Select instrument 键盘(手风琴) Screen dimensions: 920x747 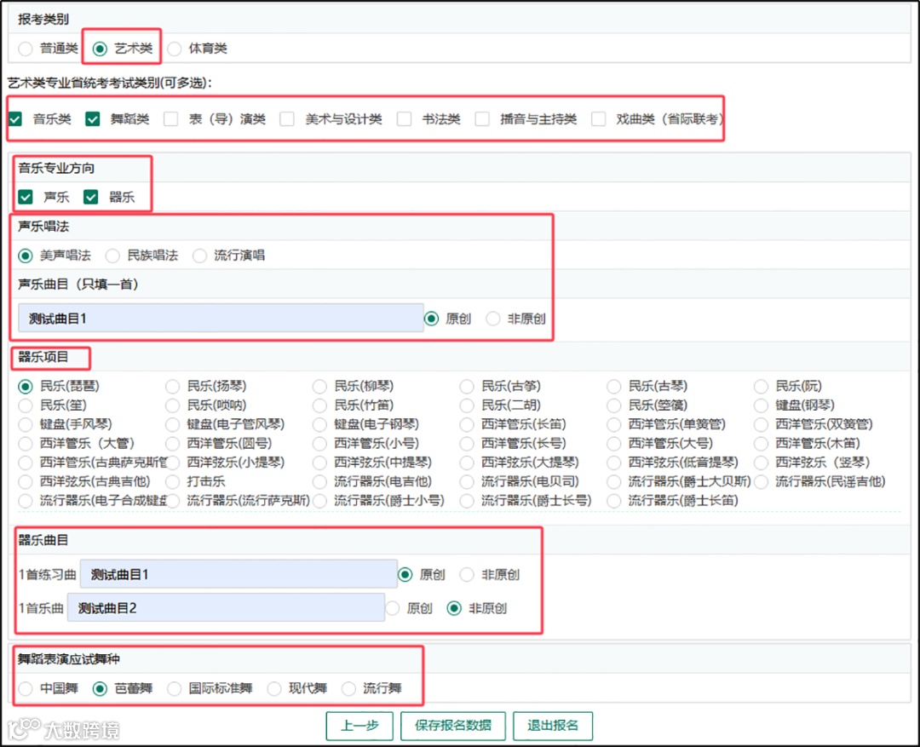coord(26,424)
